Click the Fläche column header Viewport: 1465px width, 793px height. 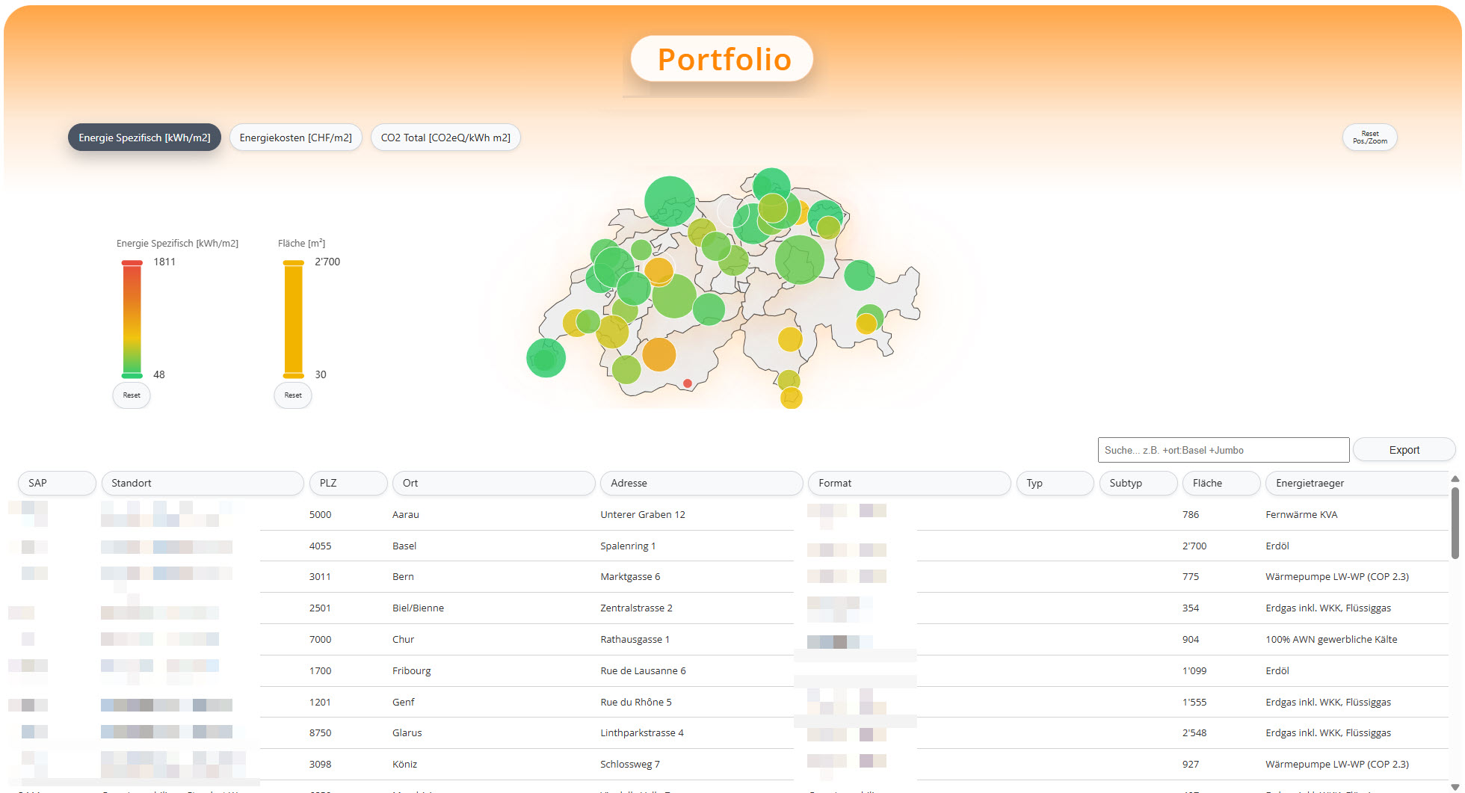[x=1221, y=483]
